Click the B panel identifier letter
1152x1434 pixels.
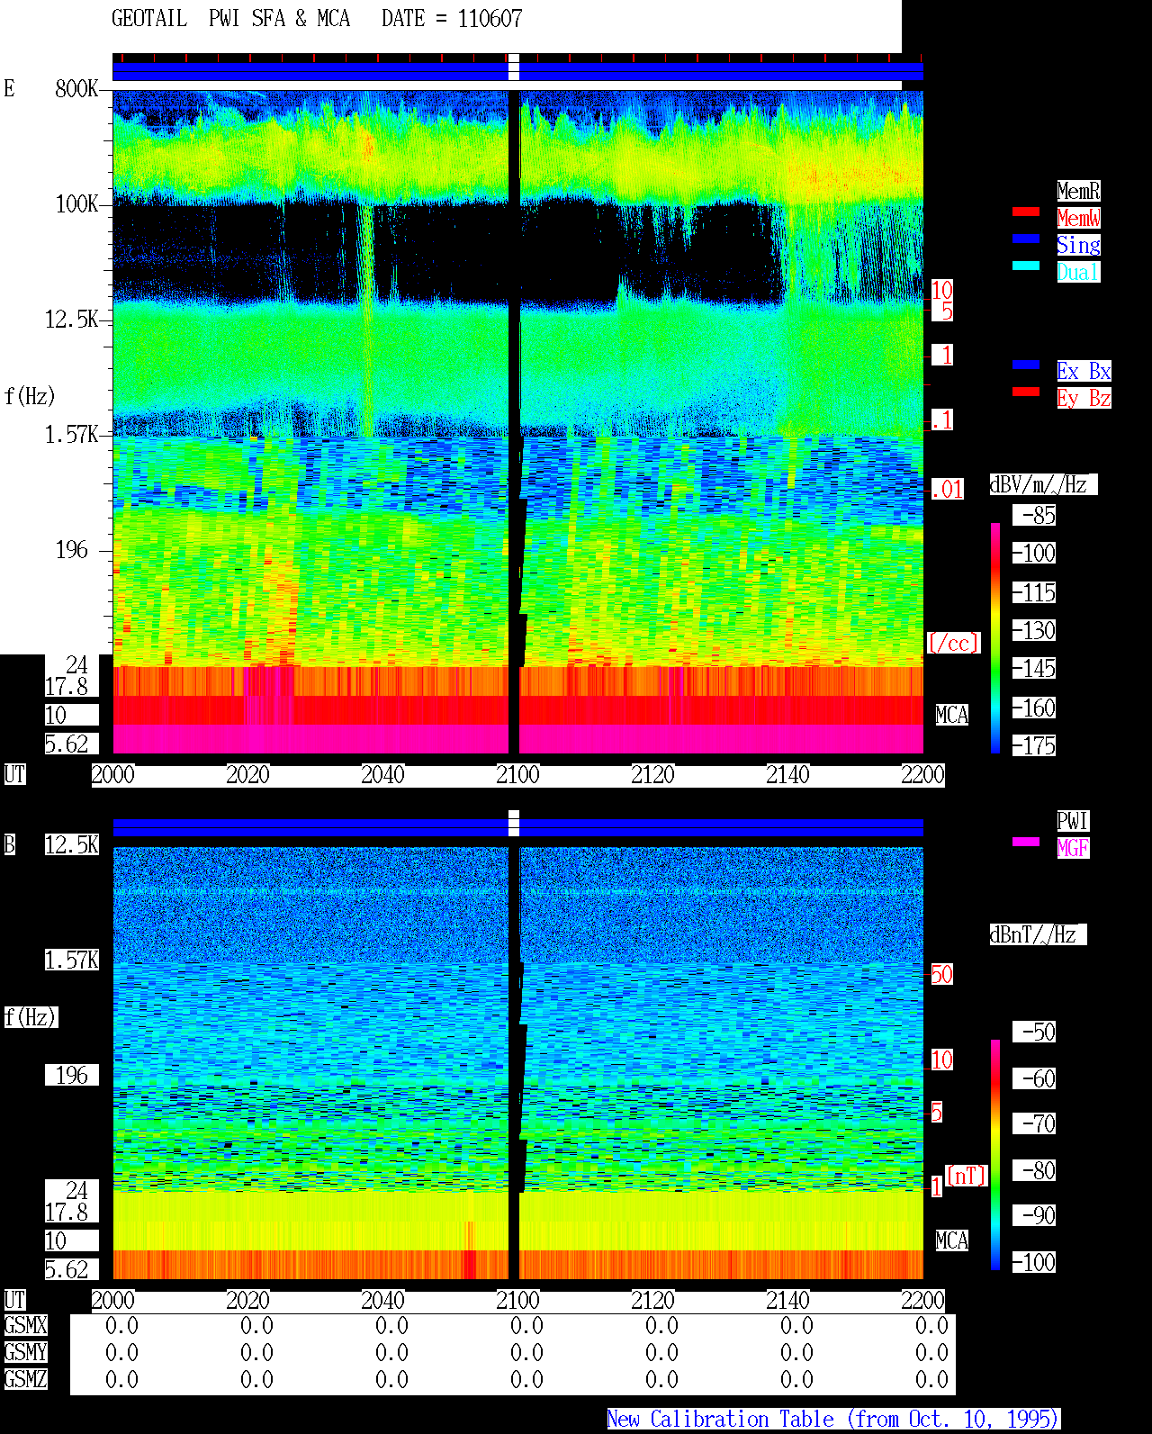coord(10,844)
